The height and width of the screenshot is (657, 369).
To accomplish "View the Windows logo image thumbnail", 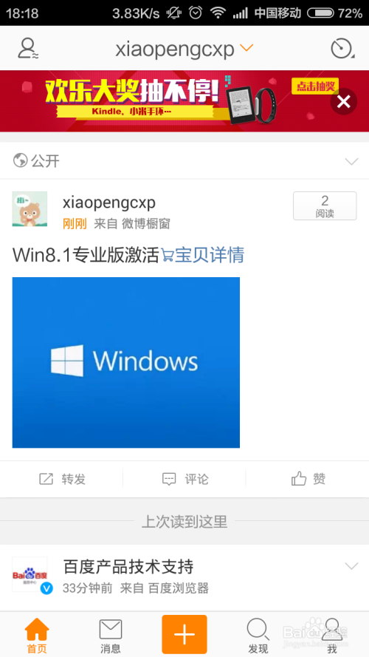I will coord(126,362).
